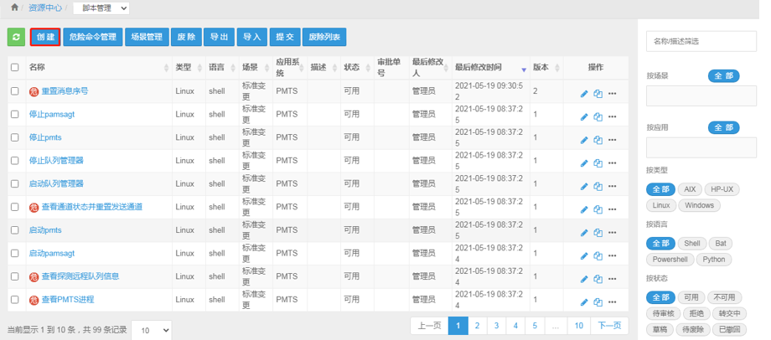Screen dimensions: 771x340
Task: Check the box for 停止pamsagt row
Action: (15, 115)
